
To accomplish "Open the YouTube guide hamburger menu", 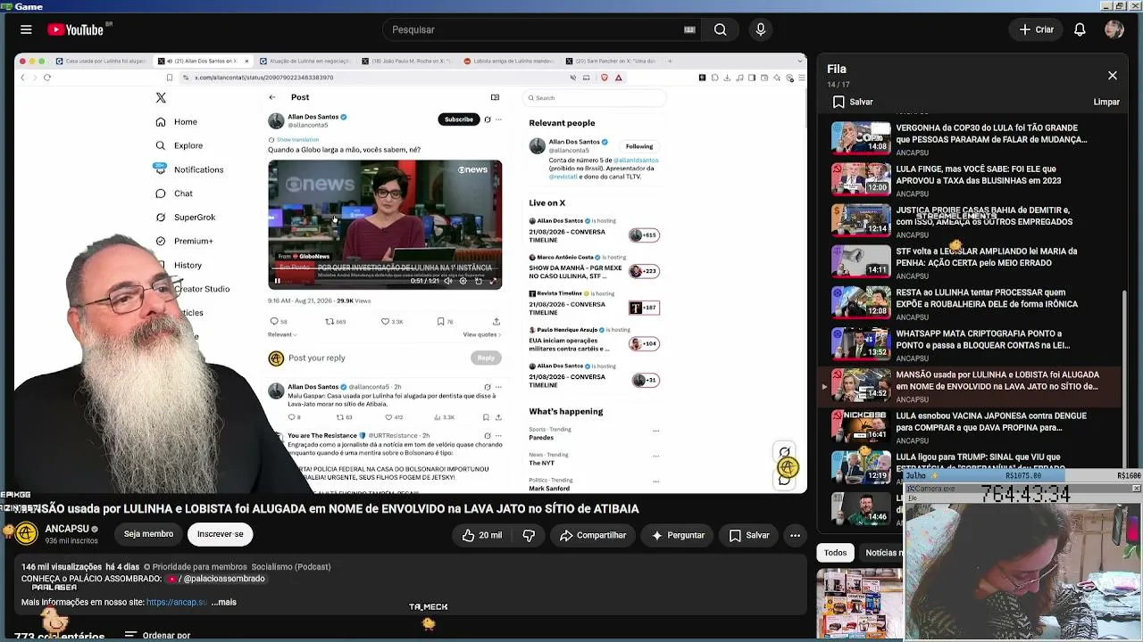I will point(26,29).
